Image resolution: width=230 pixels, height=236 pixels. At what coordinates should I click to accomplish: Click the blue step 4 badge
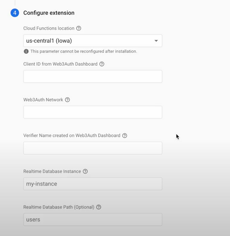coord(15,13)
